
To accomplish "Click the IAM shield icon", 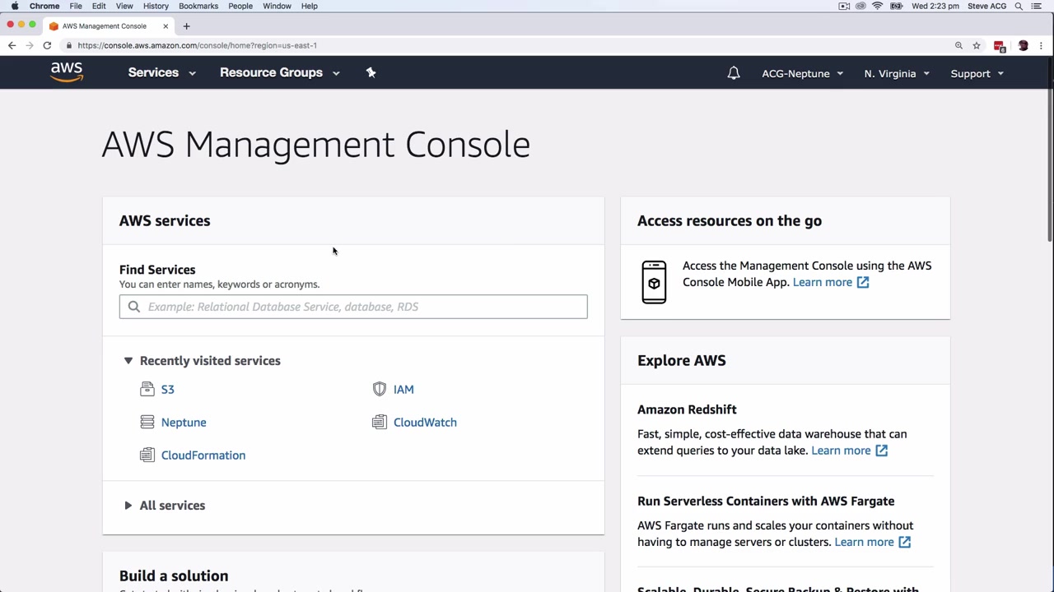I will (380, 389).
